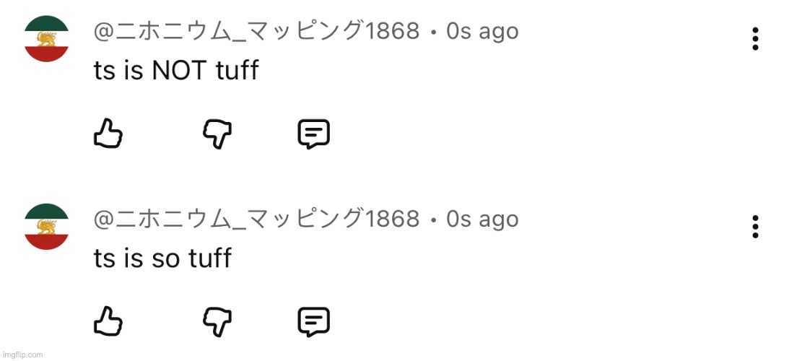The image size is (802, 361).
Task: Click the imgflip.com watermark
Action: [x=23, y=355]
